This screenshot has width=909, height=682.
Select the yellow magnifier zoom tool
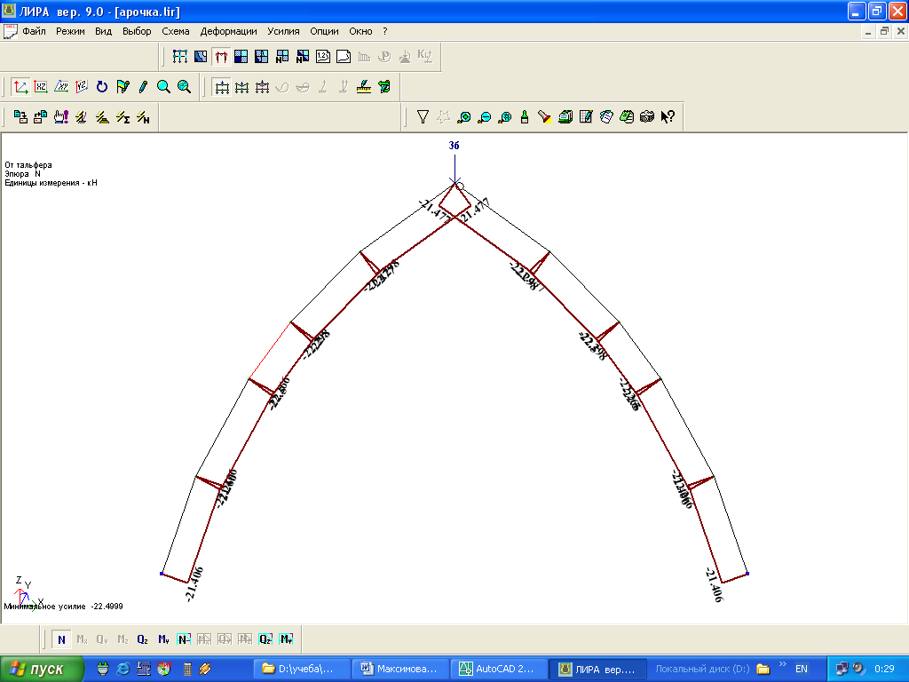pyautogui.click(x=163, y=87)
